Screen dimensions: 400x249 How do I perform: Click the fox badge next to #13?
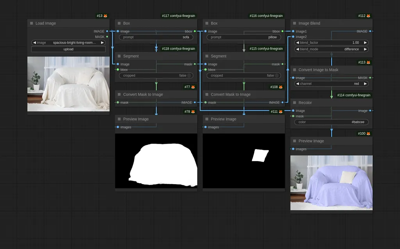(106, 16)
